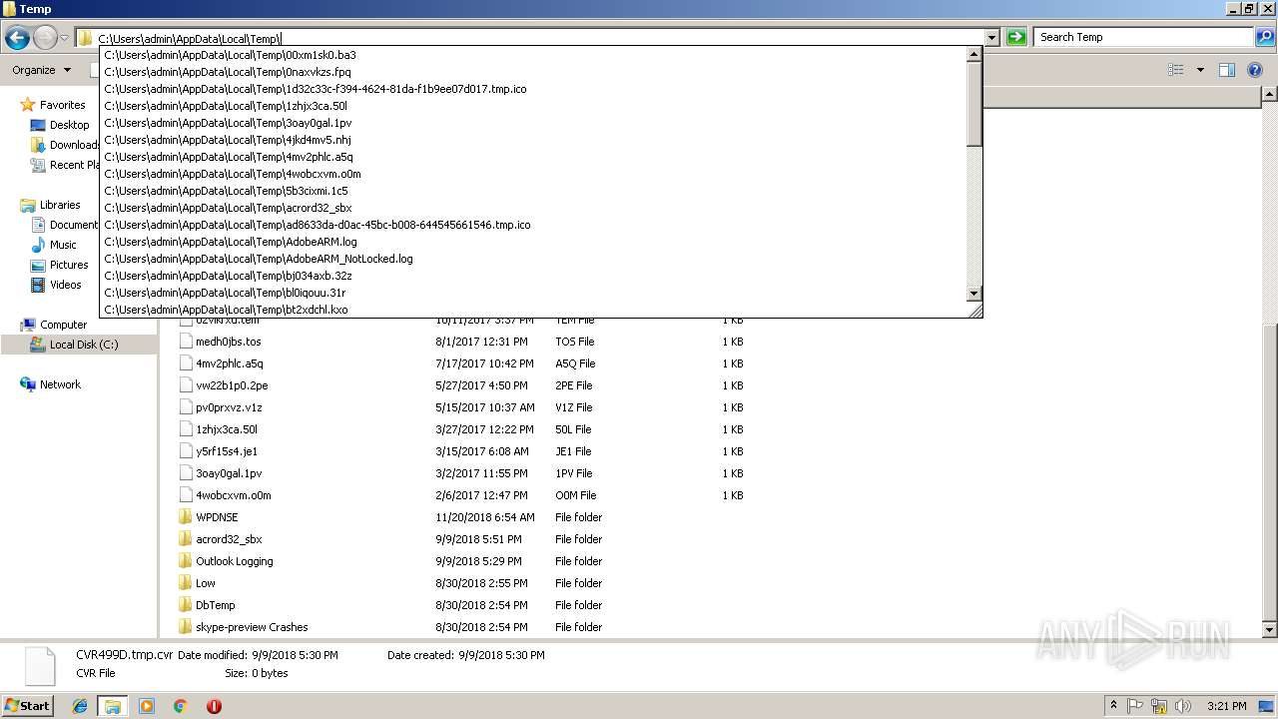Open the Organize menu

coord(41,70)
